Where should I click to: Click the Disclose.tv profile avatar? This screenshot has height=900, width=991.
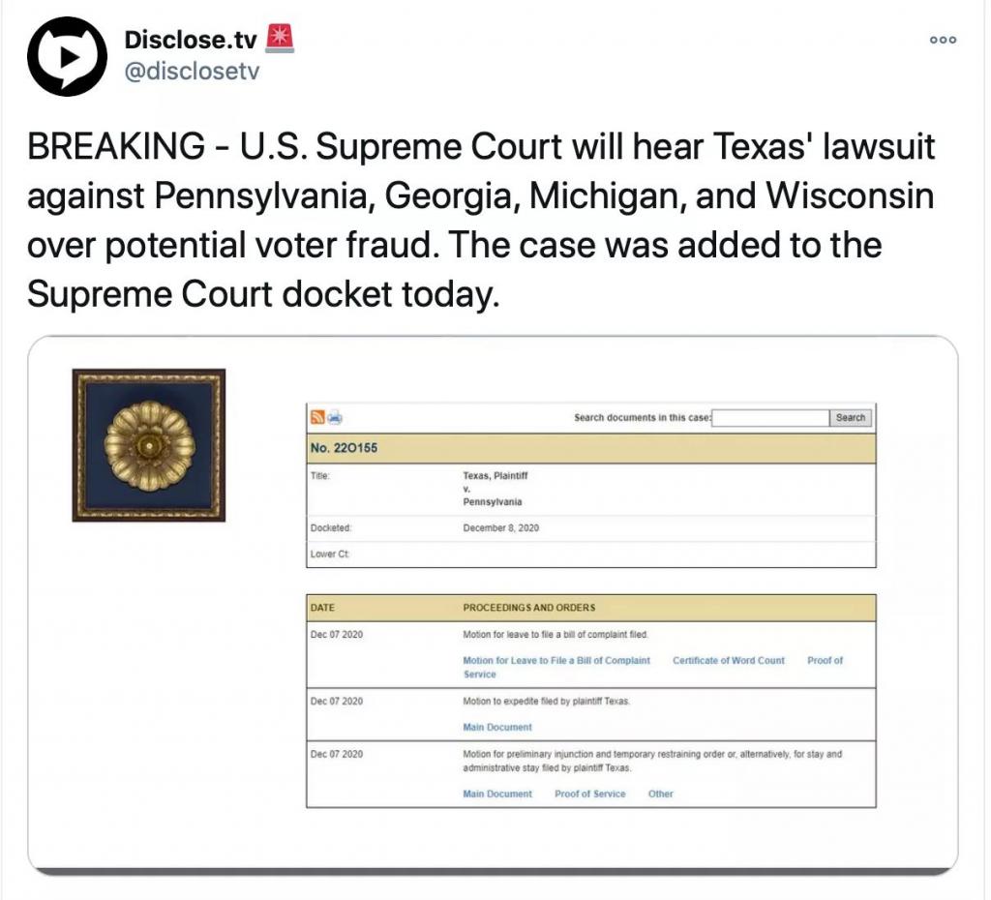(66, 56)
